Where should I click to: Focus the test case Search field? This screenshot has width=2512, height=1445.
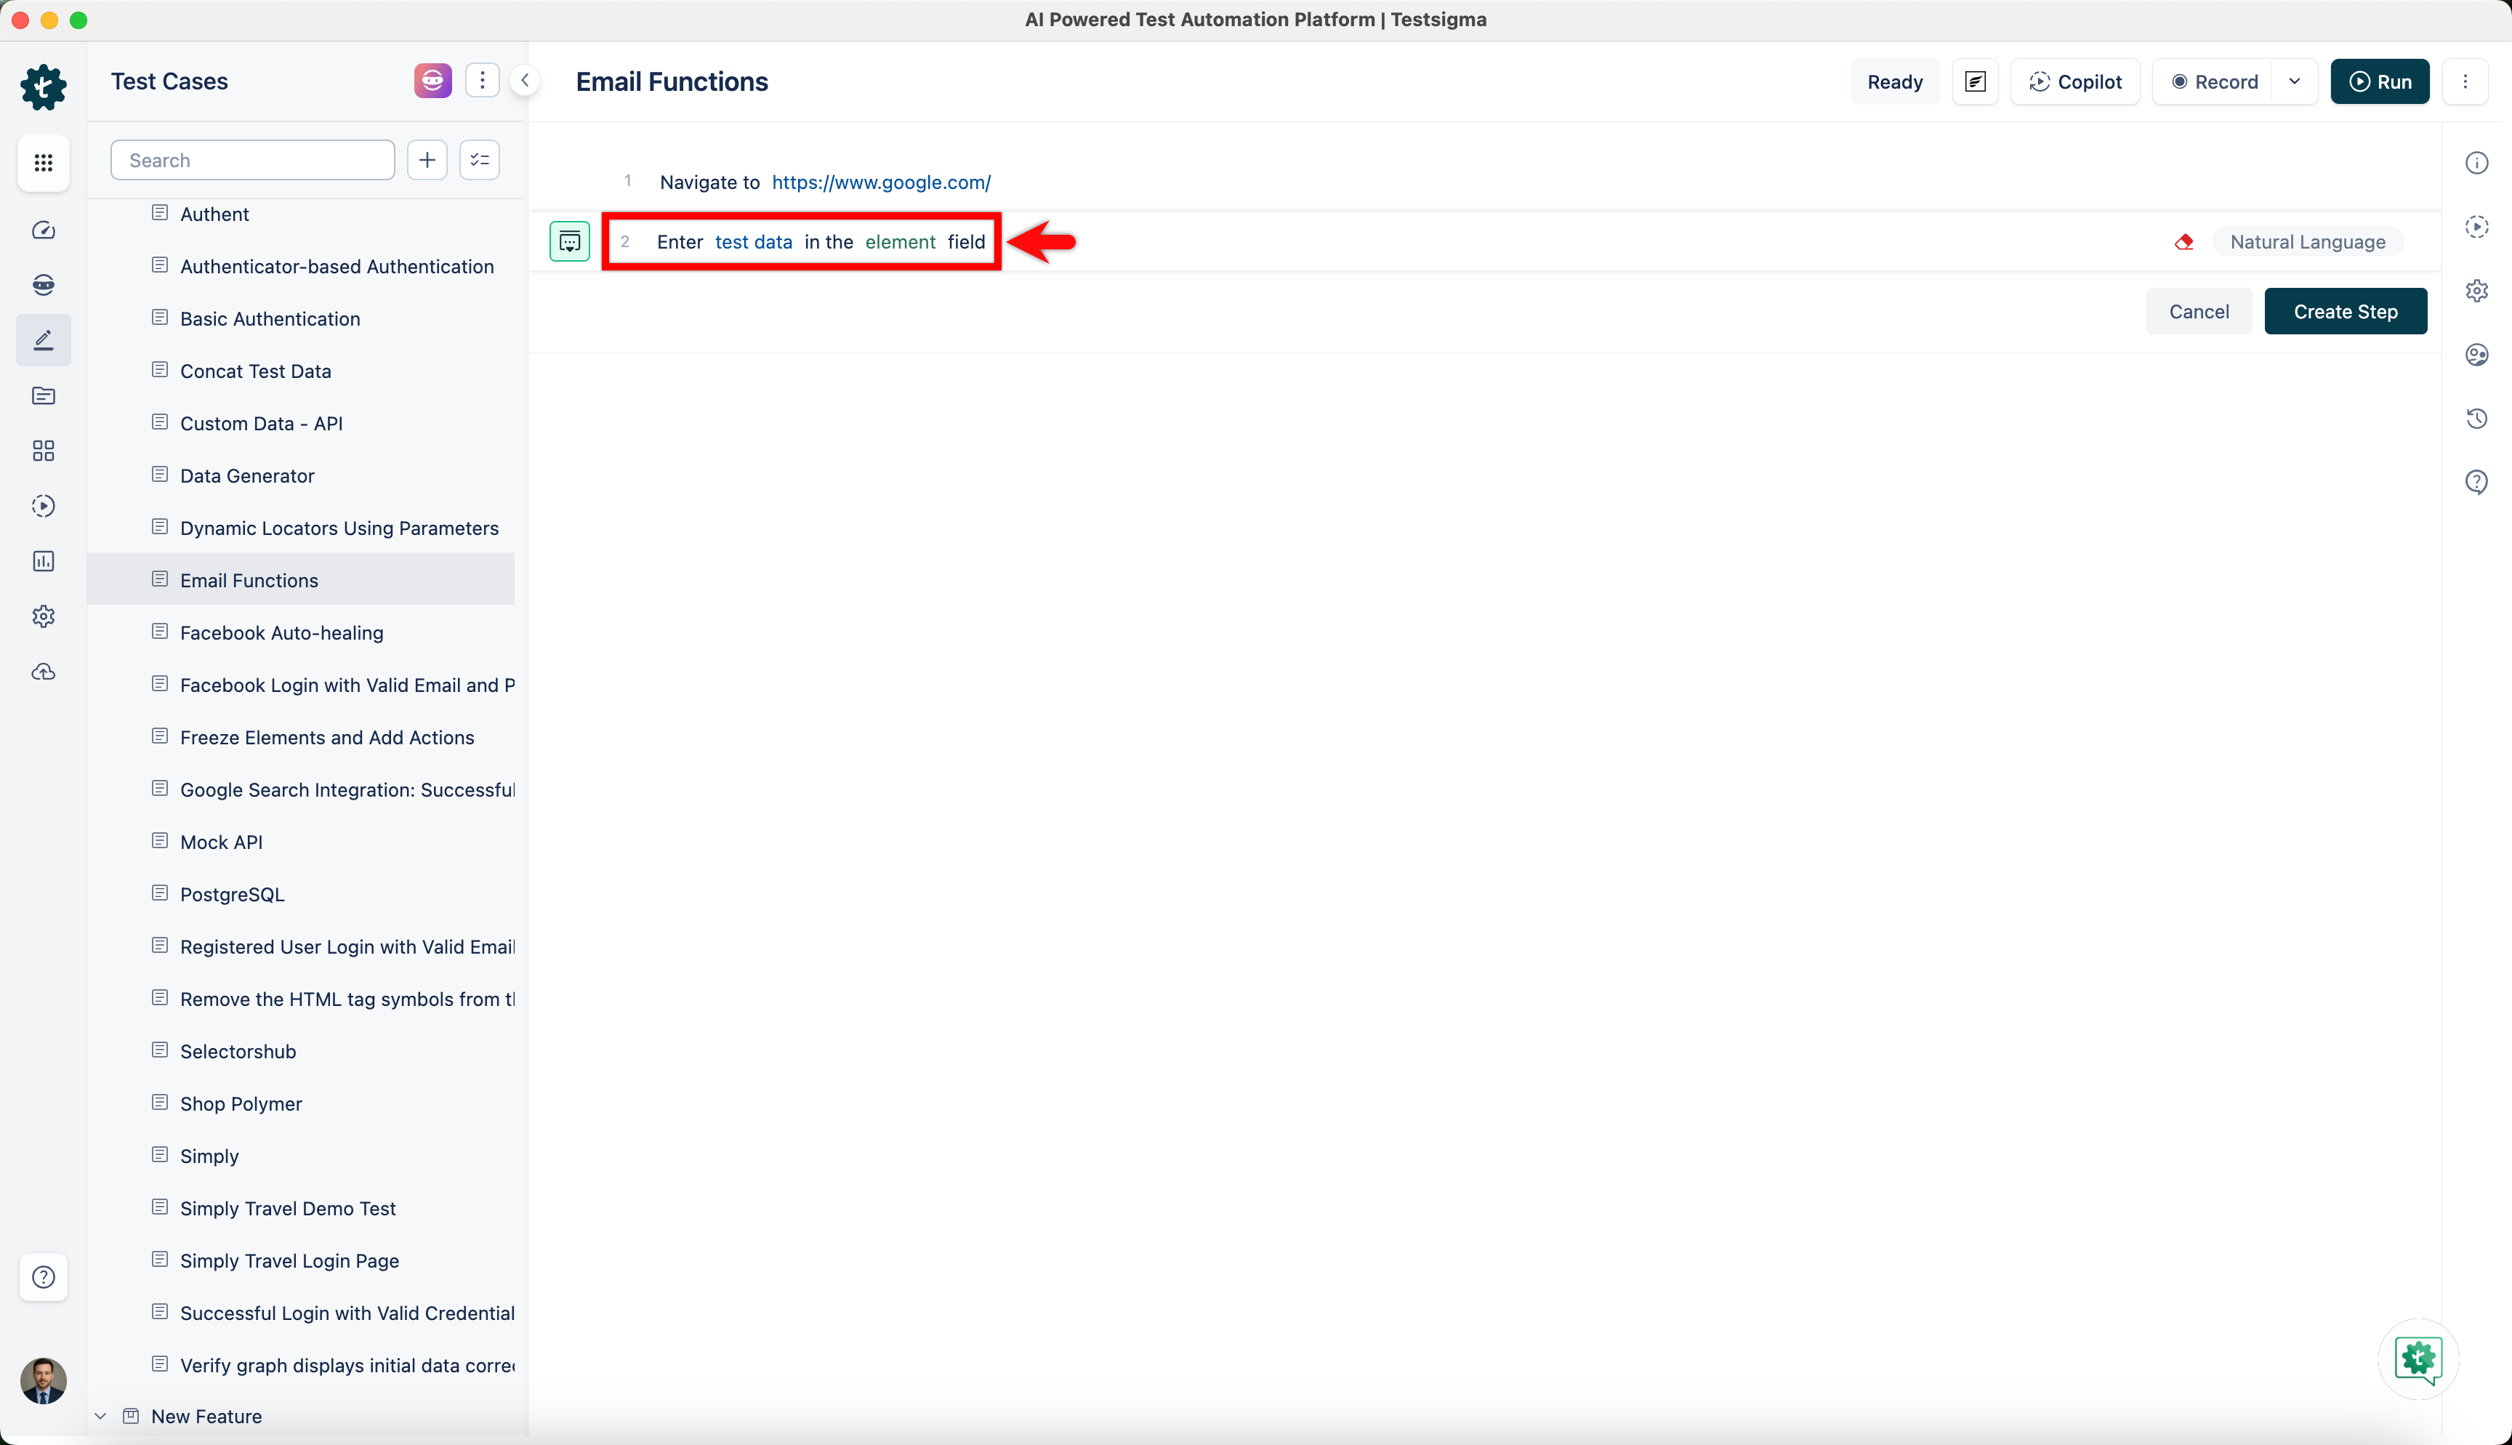click(253, 160)
